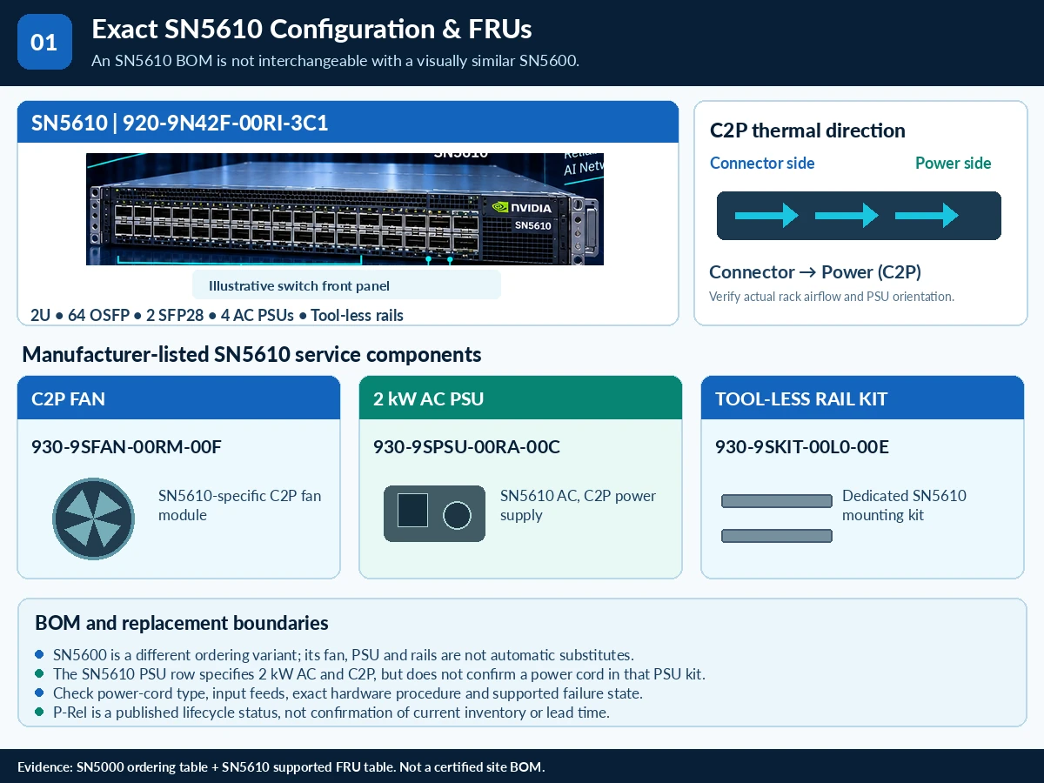The width and height of the screenshot is (1044, 783).
Task: Click description 'Dedicated SN5610 mounting kit'
Action: click(904, 505)
